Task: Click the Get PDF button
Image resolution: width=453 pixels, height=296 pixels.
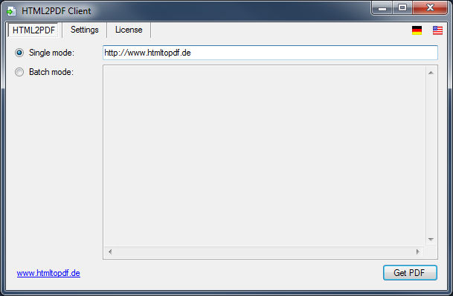Action: 410,273
